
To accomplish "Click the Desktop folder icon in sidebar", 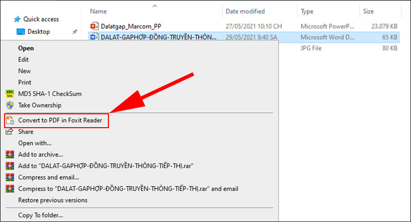I will (x=21, y=31).
